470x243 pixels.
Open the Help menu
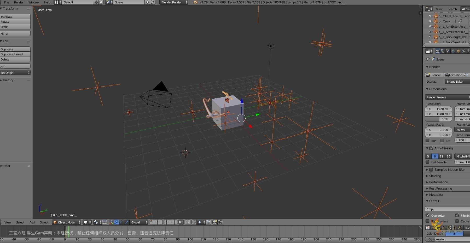[x=47, y=2]
